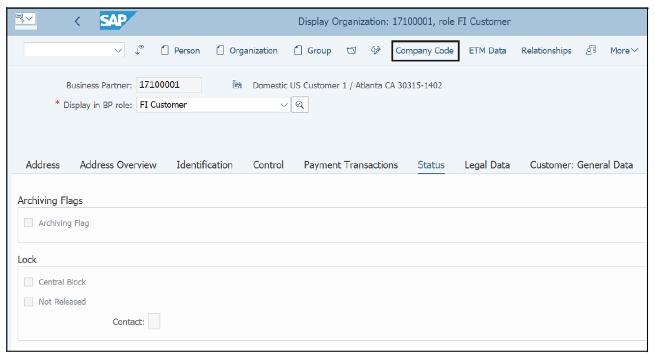The width and height of the screenshot is (655, 358).
Task: Open the Display in BP role dropdown
Action: pos(284,104)
